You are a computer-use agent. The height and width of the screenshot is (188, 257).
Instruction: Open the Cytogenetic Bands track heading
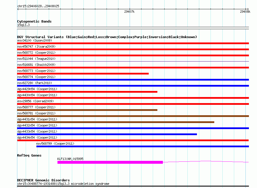pos(34,21)
